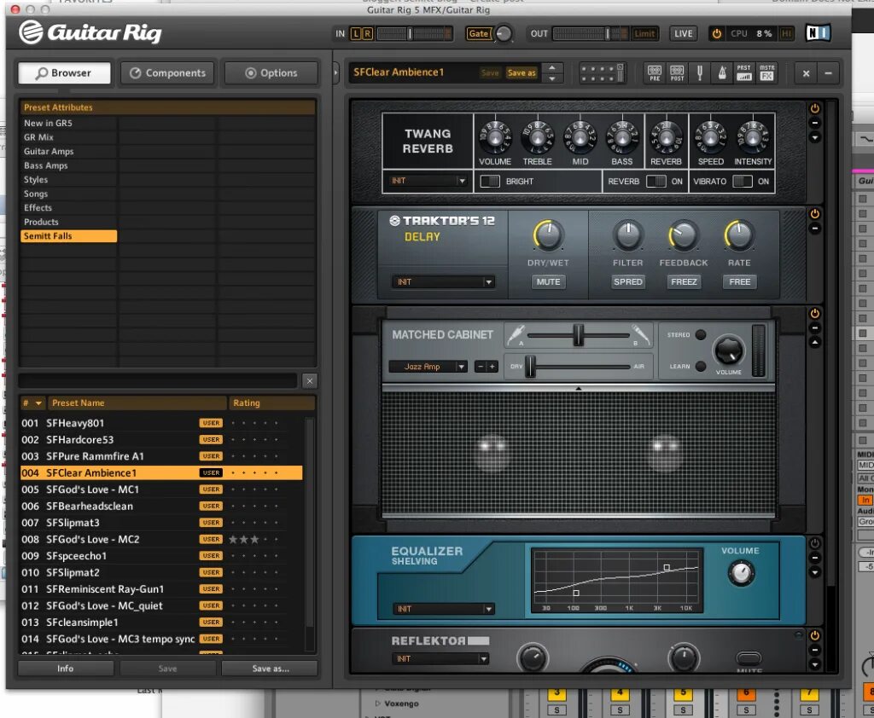This screenshot has height=718, width=874.
Task: Click Save as in the rack header
Action: click(521, 73)
